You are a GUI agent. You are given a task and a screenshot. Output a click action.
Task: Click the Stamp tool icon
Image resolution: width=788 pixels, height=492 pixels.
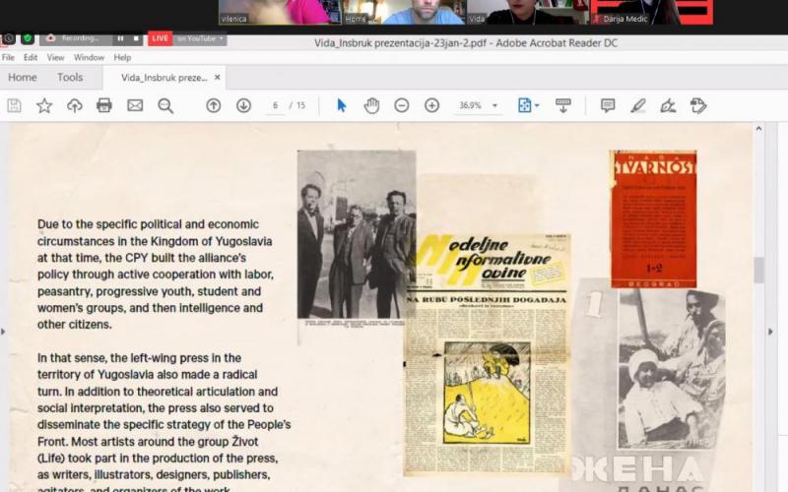(698, 105)
